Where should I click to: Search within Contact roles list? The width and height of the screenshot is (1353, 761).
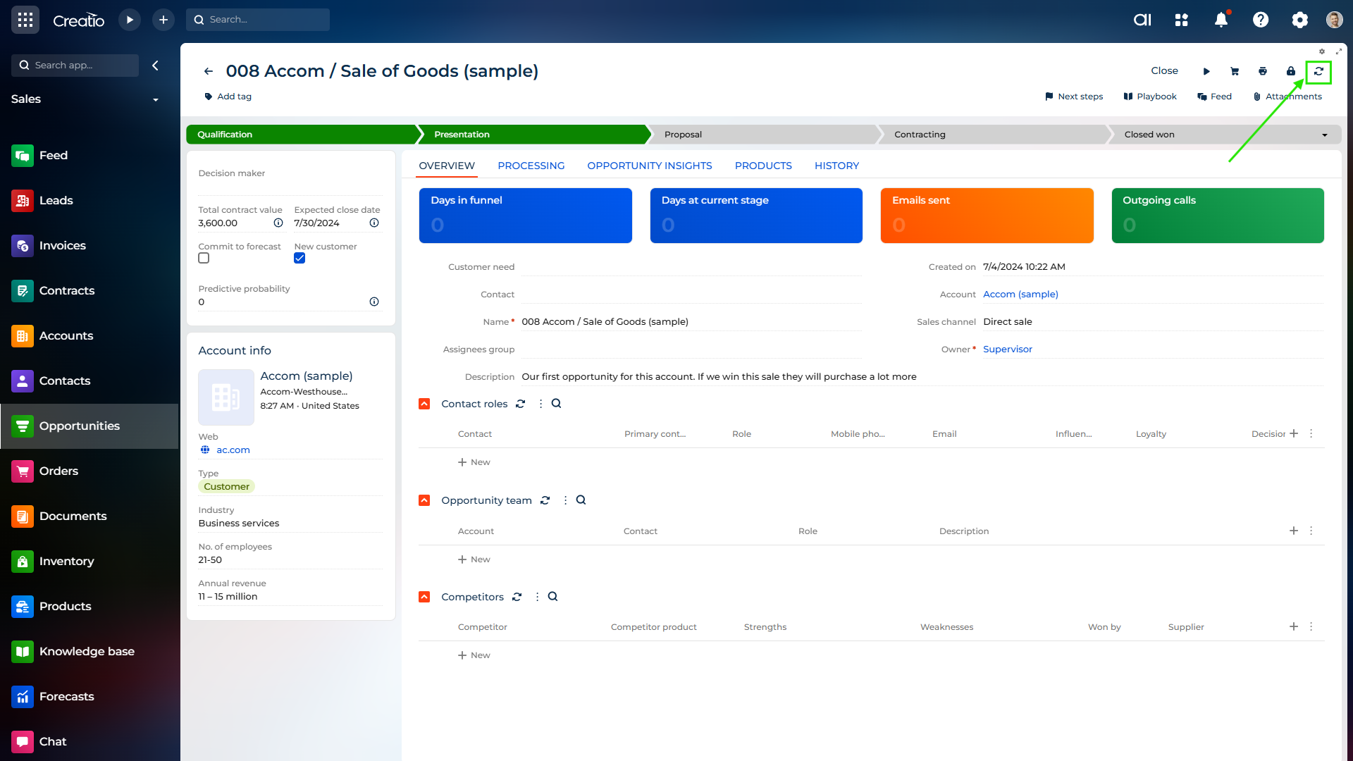pos(557,404)
